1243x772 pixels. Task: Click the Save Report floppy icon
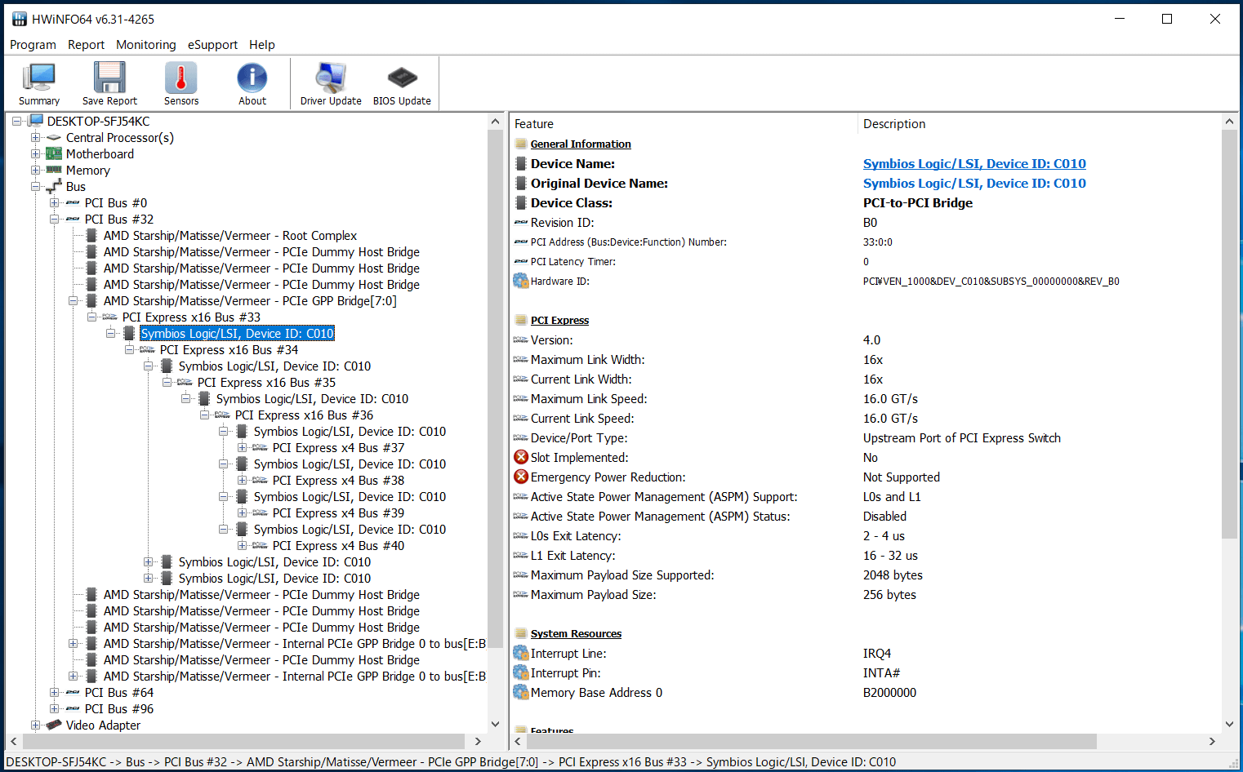(109, 78)
